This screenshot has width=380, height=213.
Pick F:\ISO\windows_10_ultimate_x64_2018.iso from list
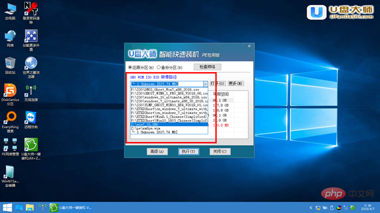[x=169, y=97]
